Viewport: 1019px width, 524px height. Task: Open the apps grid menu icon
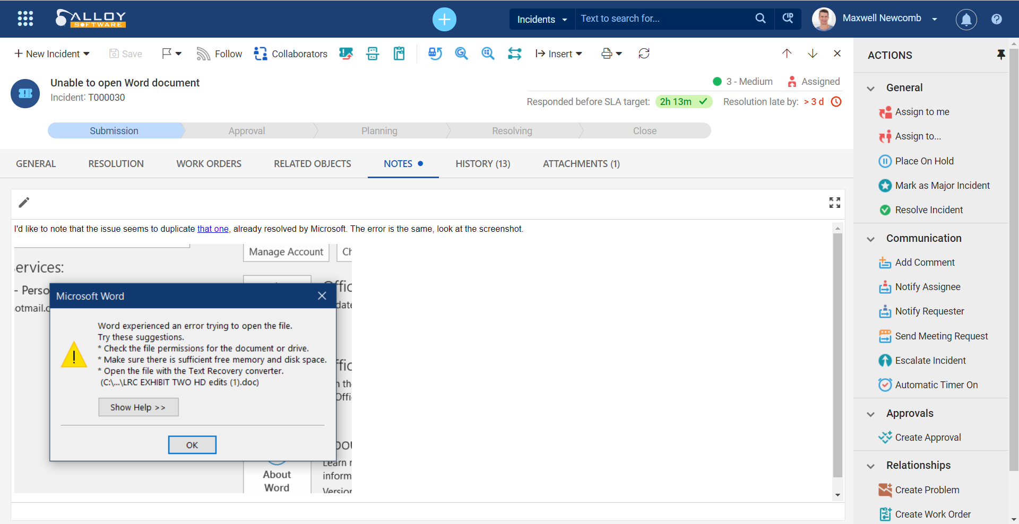[25, 19]
